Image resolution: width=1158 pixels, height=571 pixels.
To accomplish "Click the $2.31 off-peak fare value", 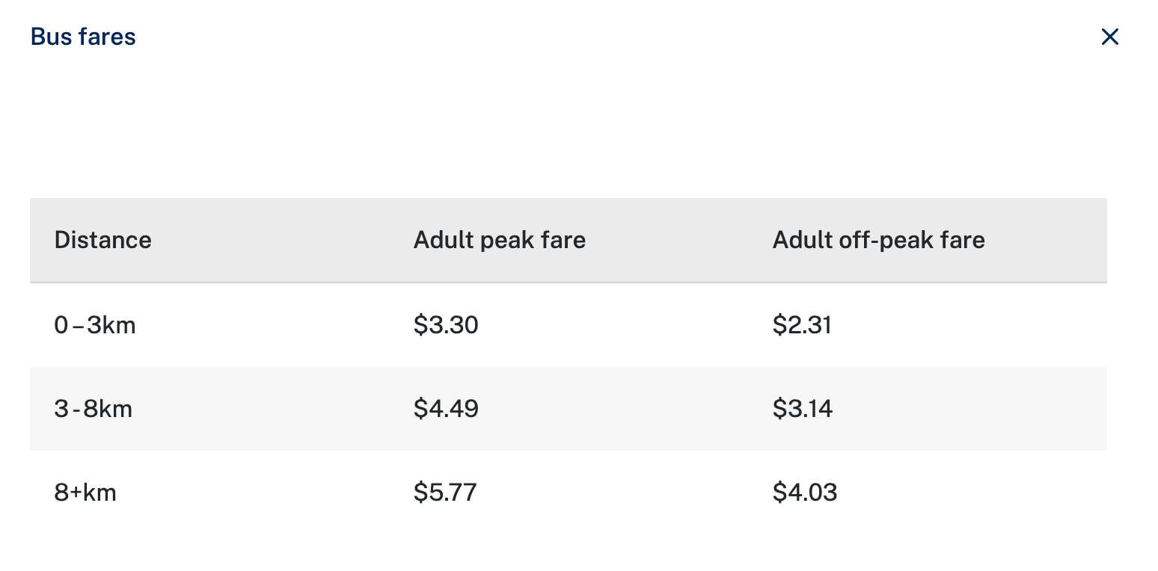I will [x=802, y=325].
